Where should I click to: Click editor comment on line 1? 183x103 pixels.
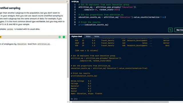104,5
